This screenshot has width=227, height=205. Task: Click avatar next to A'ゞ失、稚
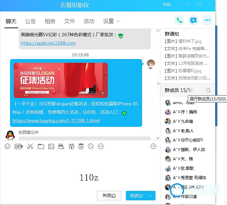tap(168, 159)
